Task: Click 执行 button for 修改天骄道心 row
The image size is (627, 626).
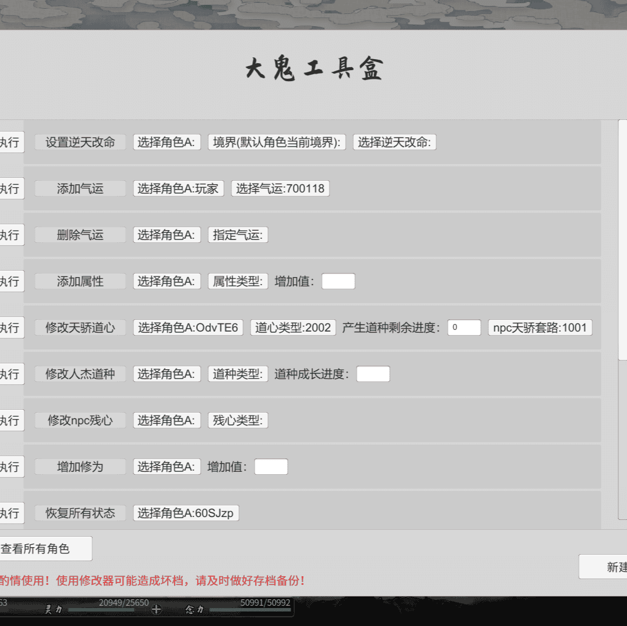Action: 11,327
